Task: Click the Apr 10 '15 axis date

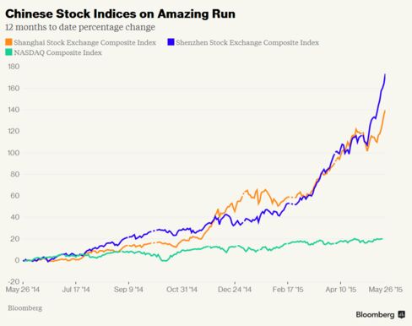Action: coord(341,290)
